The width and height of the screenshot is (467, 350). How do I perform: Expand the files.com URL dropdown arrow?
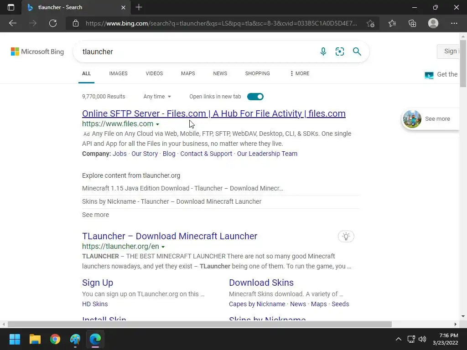tap(157, 124)
